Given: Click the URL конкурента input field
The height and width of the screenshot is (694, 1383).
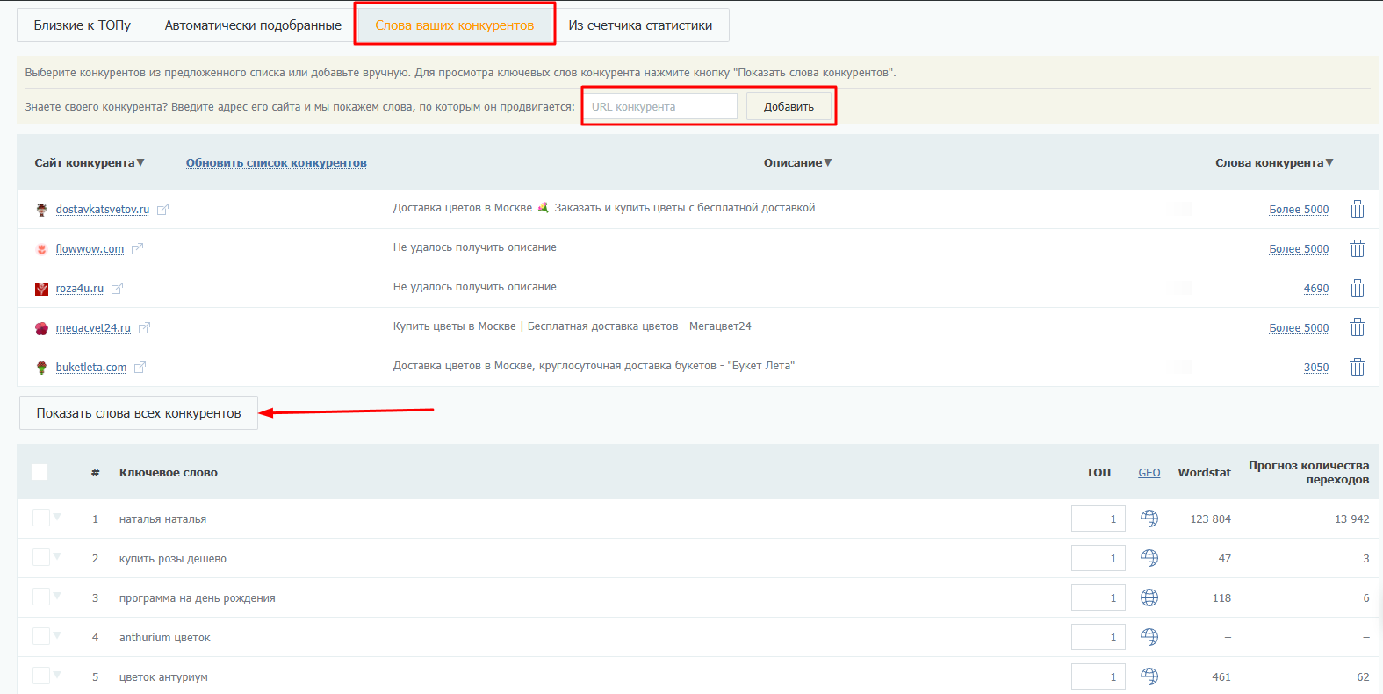Looking at the screenshot, I should [660, 106].
